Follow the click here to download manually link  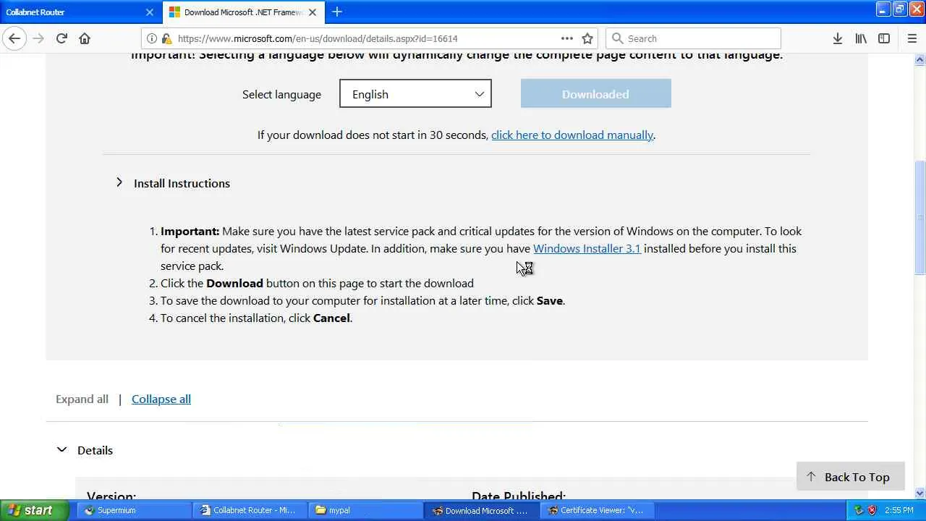(x=572, y=135)
